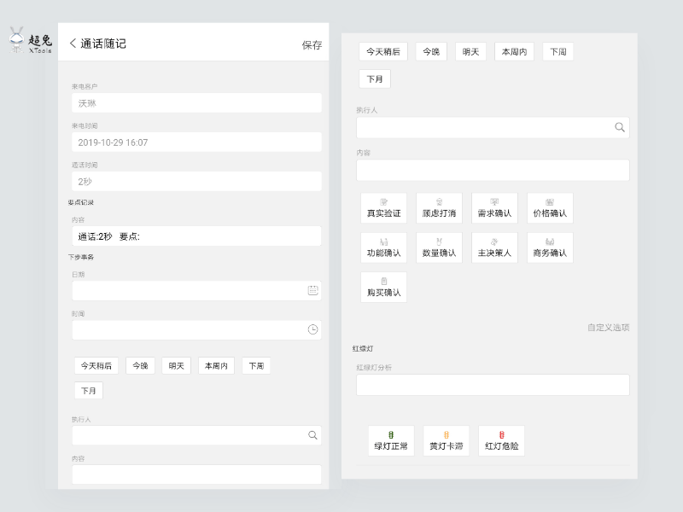Screen dimensions: 683x512
Task: Pick 本周内 in the right panel
Action: [x=515, y=51]
